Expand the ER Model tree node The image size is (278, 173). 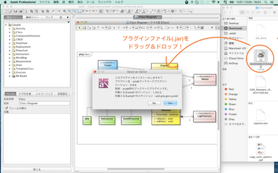pos(10,76)
